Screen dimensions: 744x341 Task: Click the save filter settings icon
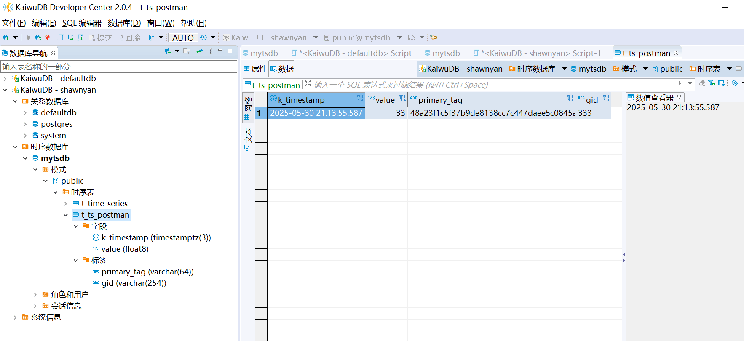coord(721,83)
